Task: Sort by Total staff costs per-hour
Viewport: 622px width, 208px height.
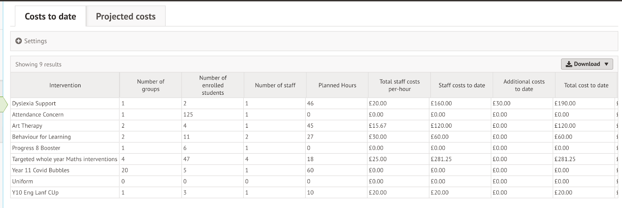Action: tap(399, 85)
